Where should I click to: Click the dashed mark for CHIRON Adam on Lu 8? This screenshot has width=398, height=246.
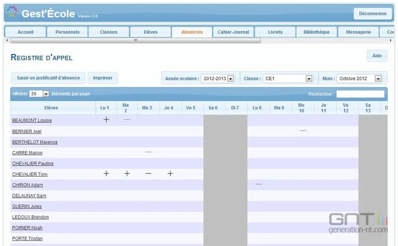(x=259, y=184)
